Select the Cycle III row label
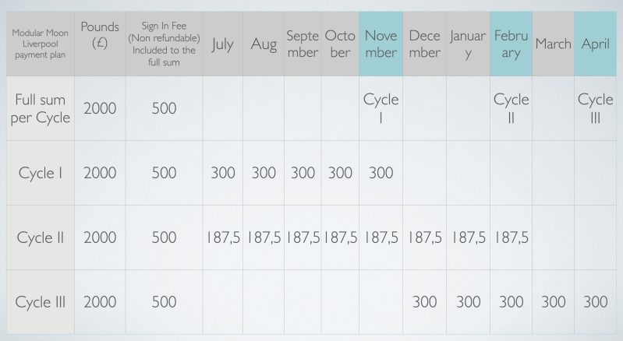623x341 pixels. coord(39,301)
